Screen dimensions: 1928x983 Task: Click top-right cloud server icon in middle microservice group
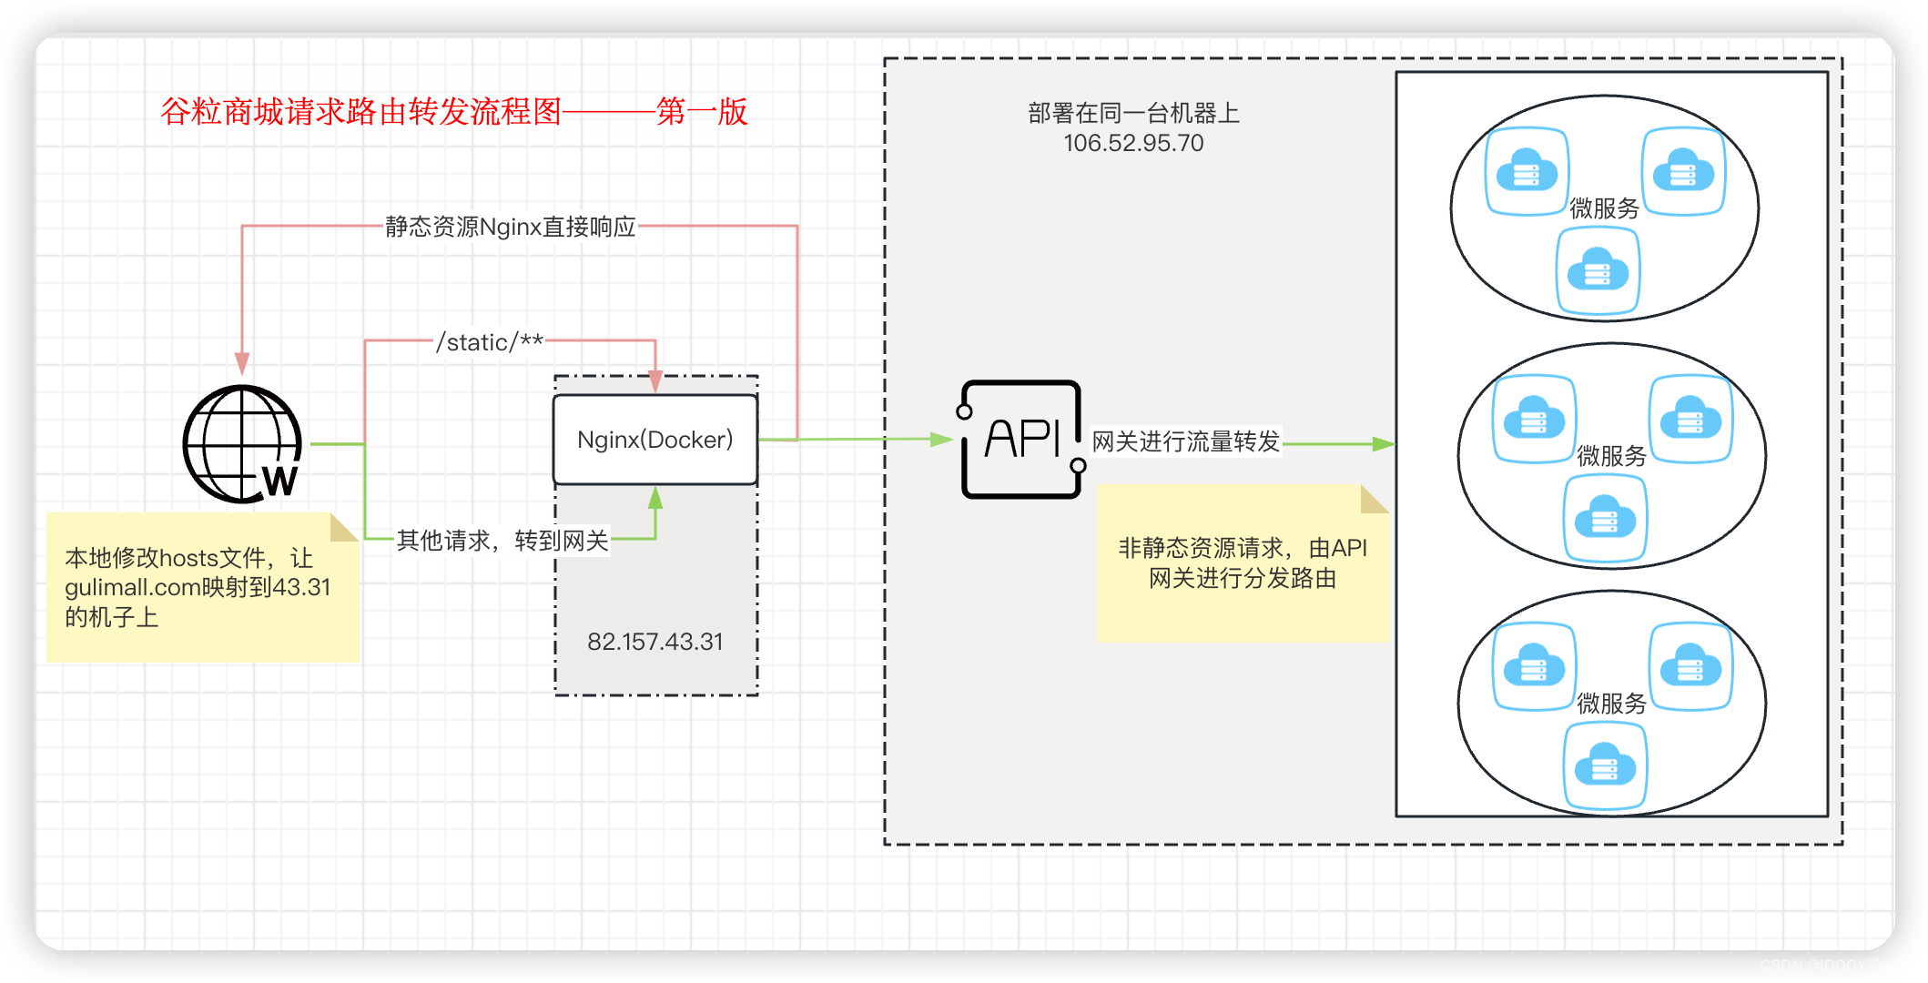1690,419
